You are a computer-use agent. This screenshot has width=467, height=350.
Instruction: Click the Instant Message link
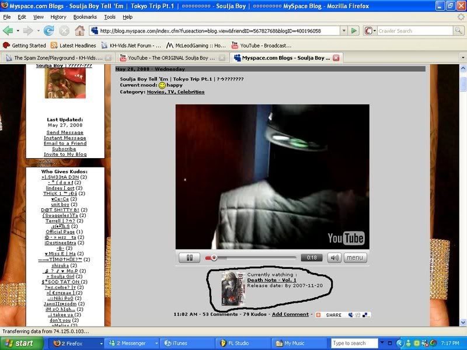pos(65,138)
